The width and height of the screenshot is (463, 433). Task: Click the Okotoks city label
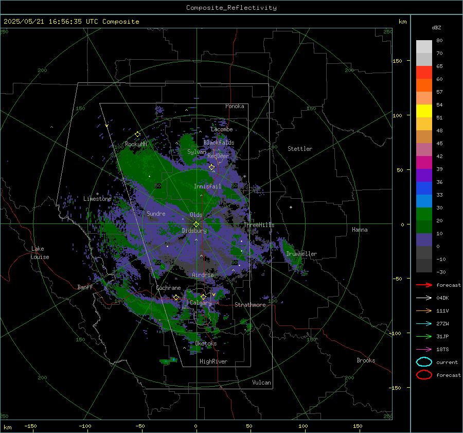tap(206, 343)
